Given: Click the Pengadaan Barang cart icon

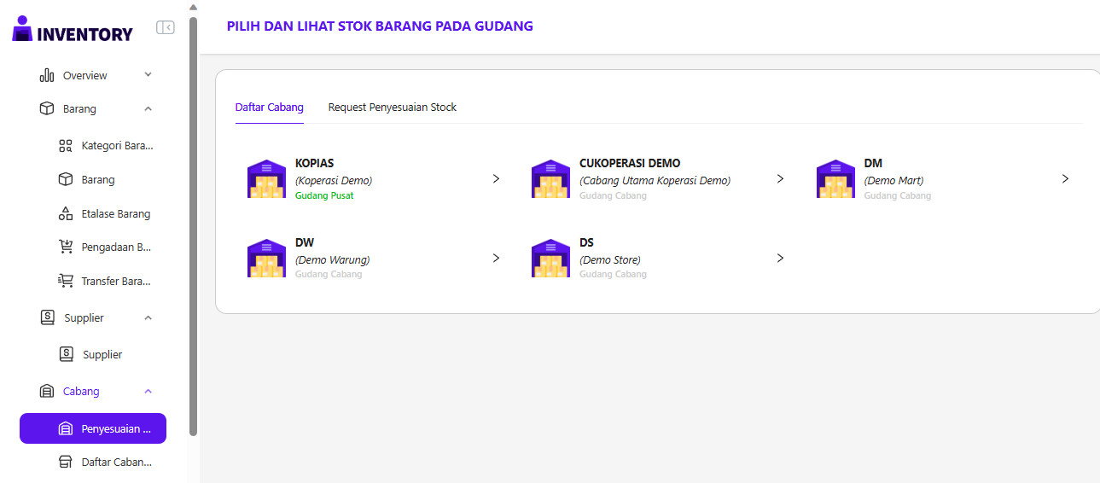Looking at the screenshot, I should pyautogui.click(x=66, y=247).
